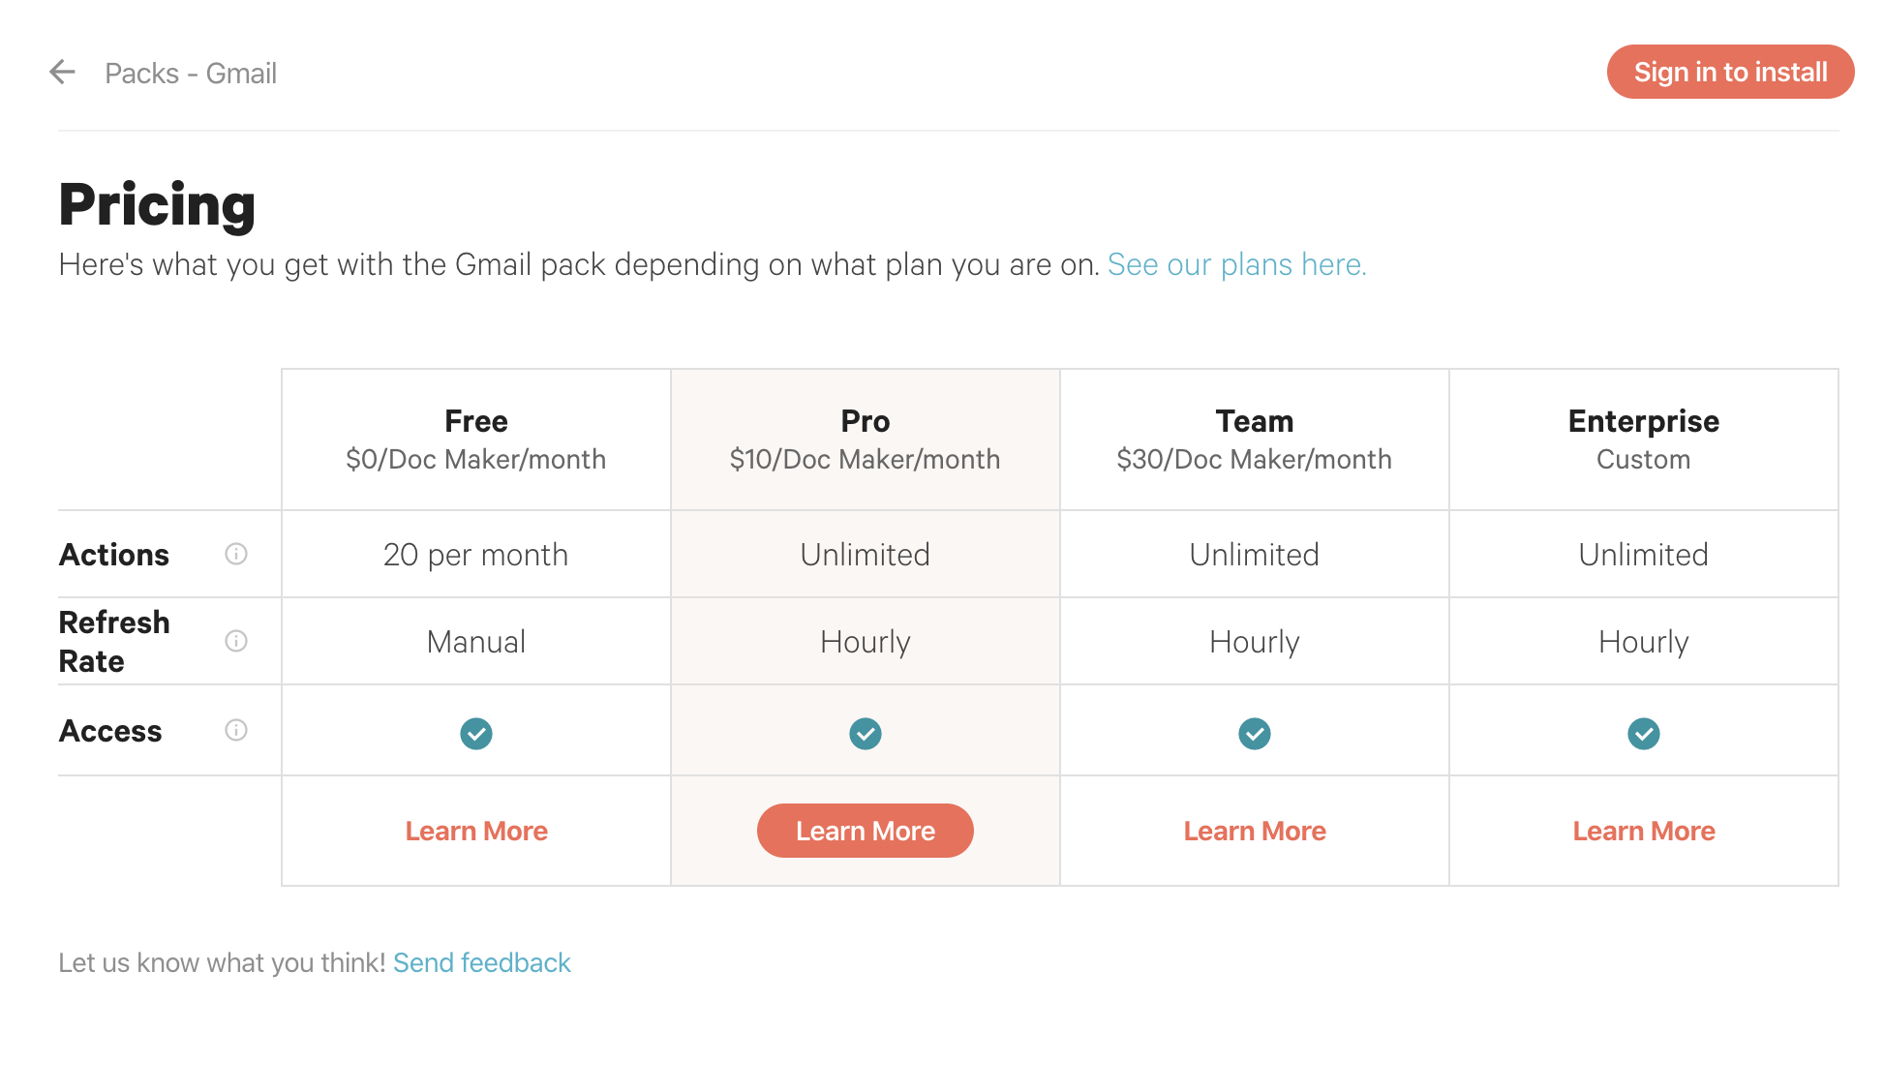Click the info icon beside Refresh Rate

(236, 641)
